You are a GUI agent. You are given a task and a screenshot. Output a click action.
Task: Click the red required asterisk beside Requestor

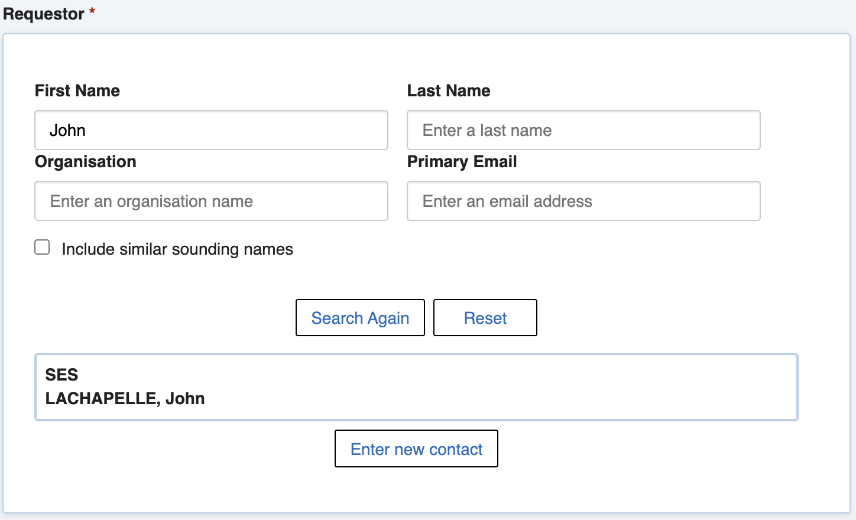(x=92, y=11)
